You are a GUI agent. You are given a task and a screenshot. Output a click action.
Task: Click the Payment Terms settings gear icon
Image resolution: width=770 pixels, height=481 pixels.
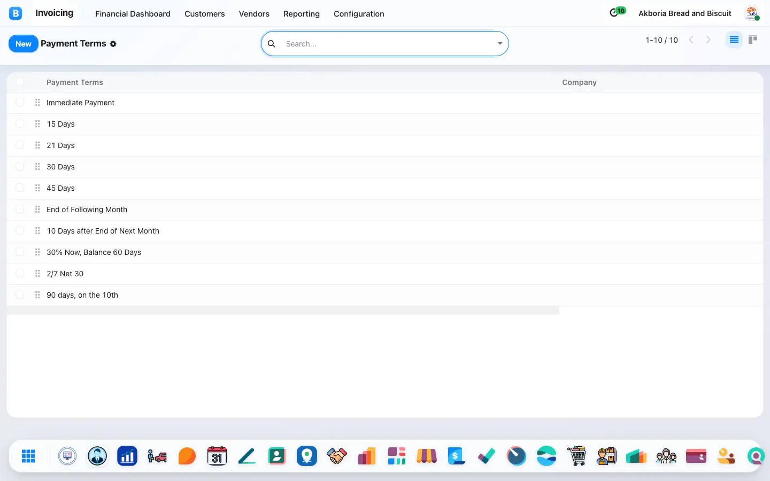coord(113,44)
